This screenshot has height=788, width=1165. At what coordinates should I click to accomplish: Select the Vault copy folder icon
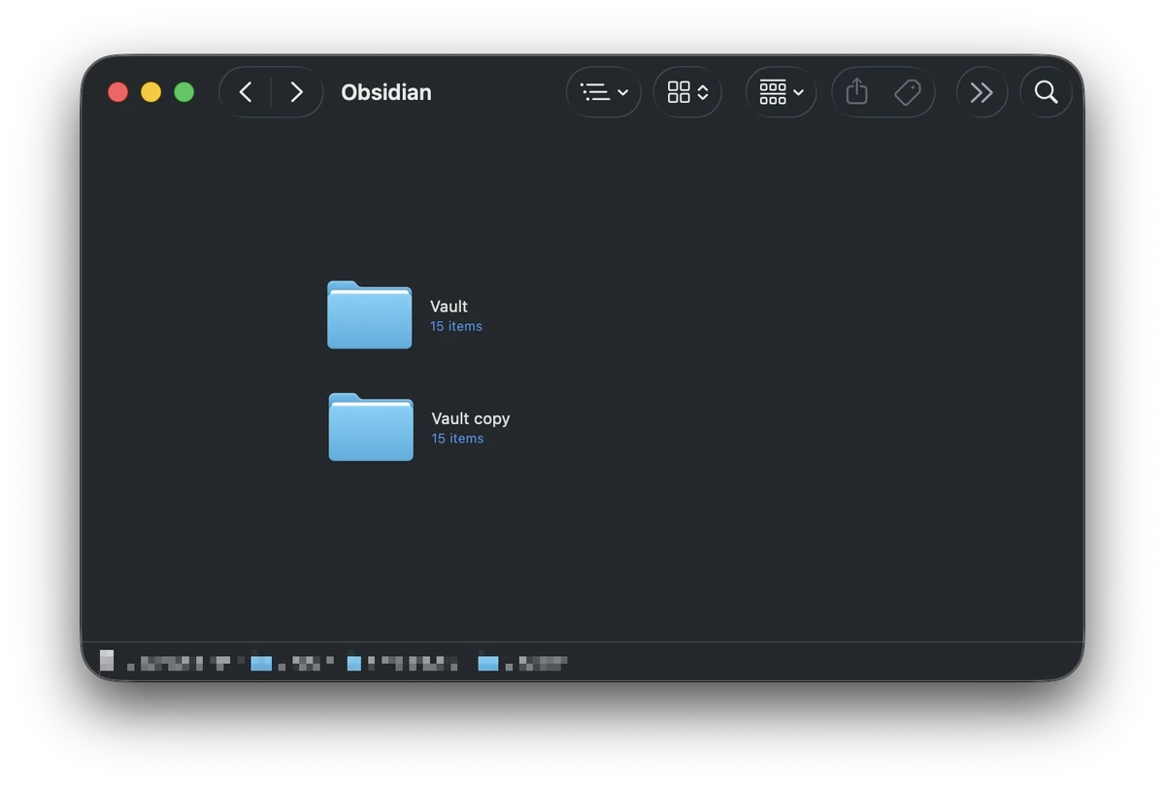click(x=371, y=427)
